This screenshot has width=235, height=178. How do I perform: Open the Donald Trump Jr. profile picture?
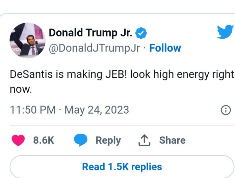(27, 41)
